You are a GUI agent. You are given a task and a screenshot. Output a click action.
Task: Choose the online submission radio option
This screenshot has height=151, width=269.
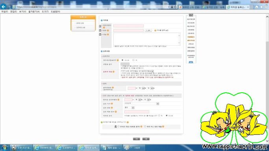[x=119, y=127]
